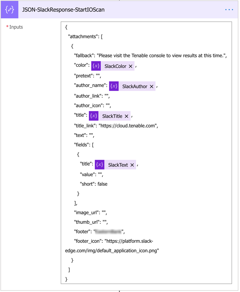Click the SlackColor variable icon
240x292 pixels.
click(x=96, y=66)
